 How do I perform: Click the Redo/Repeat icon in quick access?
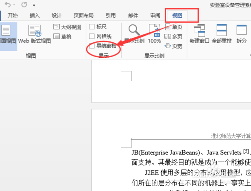[24, 5]
